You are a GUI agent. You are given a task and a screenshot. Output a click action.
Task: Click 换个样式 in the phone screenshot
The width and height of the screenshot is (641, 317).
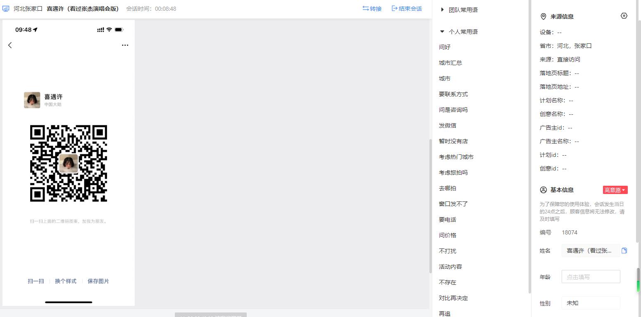[66, 281]
